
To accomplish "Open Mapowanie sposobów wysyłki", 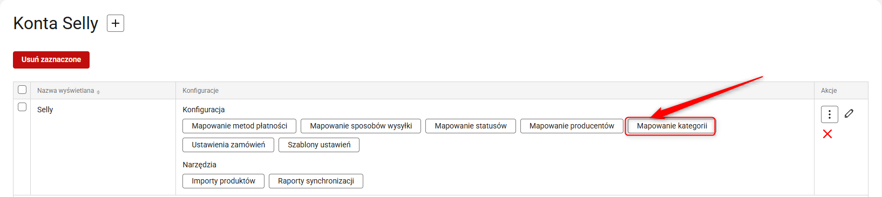I will (x=361, y=126).
